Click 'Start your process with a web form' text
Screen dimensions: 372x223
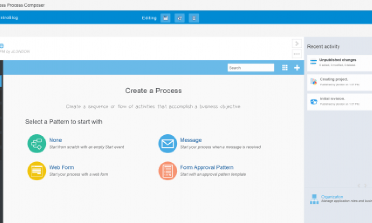(79, 174)
